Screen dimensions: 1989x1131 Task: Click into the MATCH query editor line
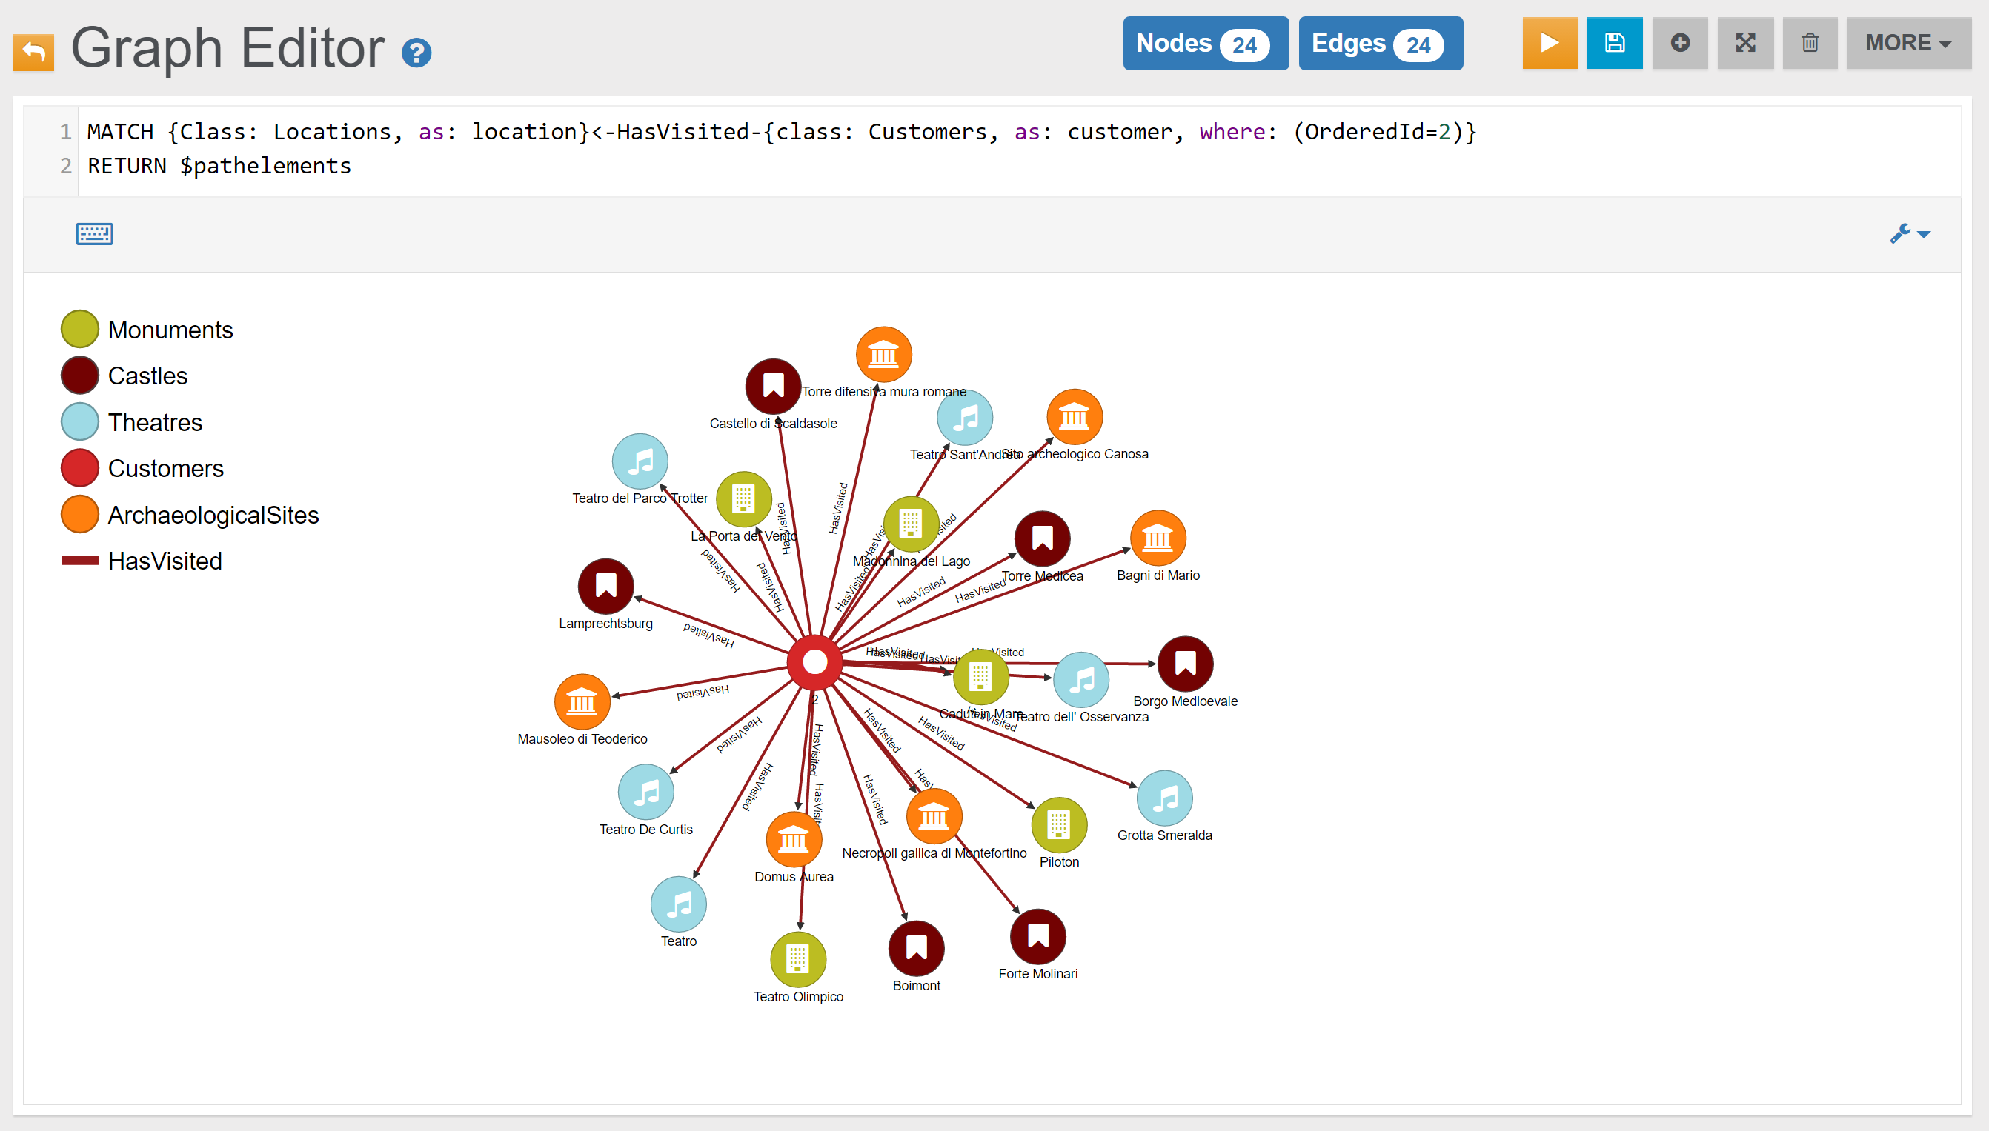point(777,132)
